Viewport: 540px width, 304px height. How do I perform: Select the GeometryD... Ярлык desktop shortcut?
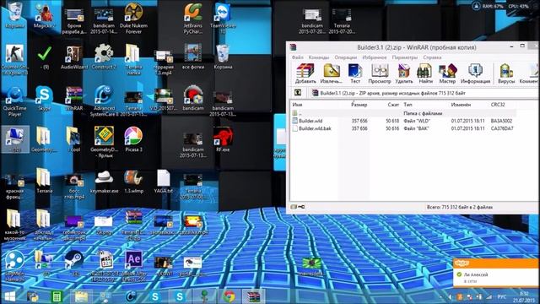tap(104, 143)
